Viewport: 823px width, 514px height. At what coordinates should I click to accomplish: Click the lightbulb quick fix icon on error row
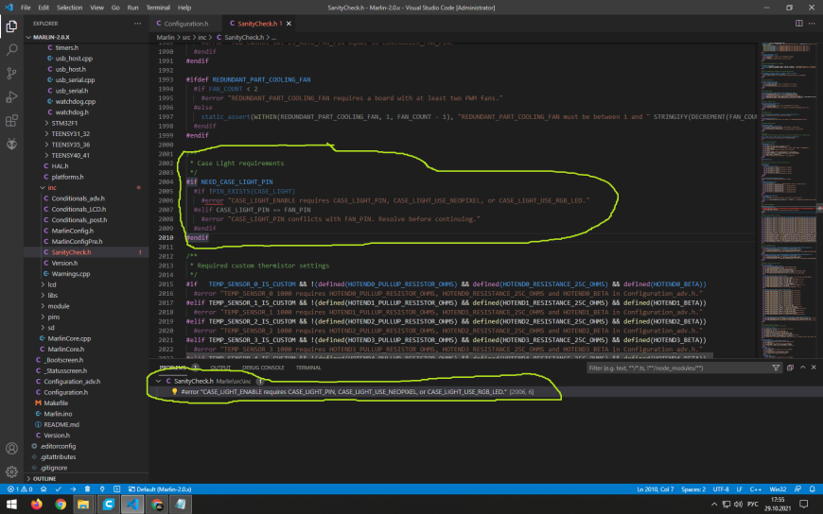pyautogui.click(x=175, y=392)
